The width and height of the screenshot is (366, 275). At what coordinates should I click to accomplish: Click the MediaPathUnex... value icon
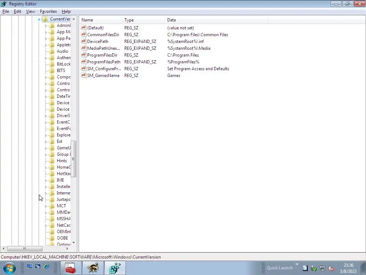[x=84, y=48]
